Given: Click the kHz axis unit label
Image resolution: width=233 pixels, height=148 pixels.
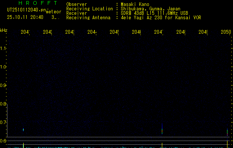Looking at the screenshot, I should point(4,30).
